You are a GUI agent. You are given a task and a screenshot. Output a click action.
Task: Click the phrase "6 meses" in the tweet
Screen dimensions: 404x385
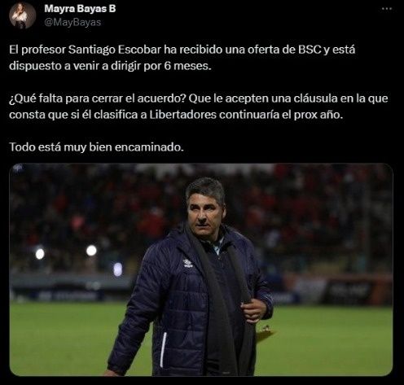[x=187, y=66]
